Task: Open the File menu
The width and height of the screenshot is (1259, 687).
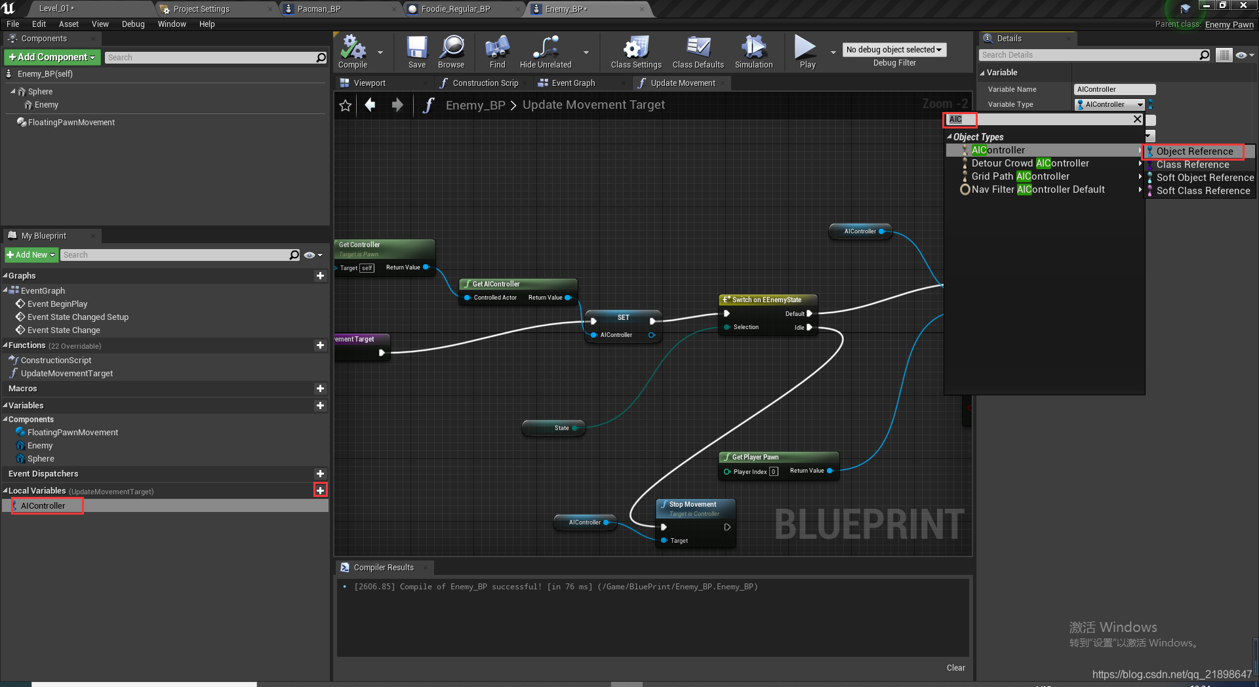Action: tap(13, 24)
